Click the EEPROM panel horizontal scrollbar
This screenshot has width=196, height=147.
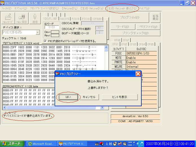(54, 107)
